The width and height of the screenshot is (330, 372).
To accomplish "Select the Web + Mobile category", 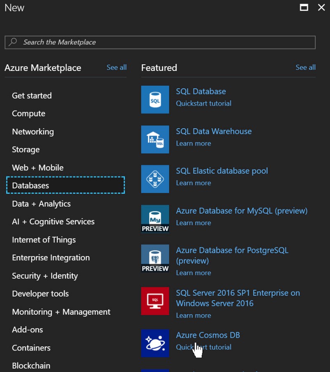I will pos(38,167).
